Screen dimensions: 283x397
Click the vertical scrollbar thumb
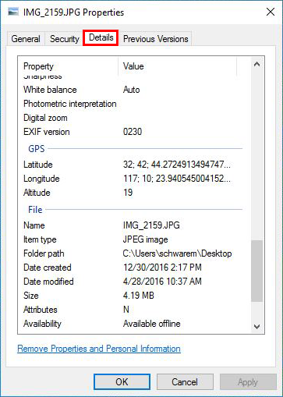[256, 271]
